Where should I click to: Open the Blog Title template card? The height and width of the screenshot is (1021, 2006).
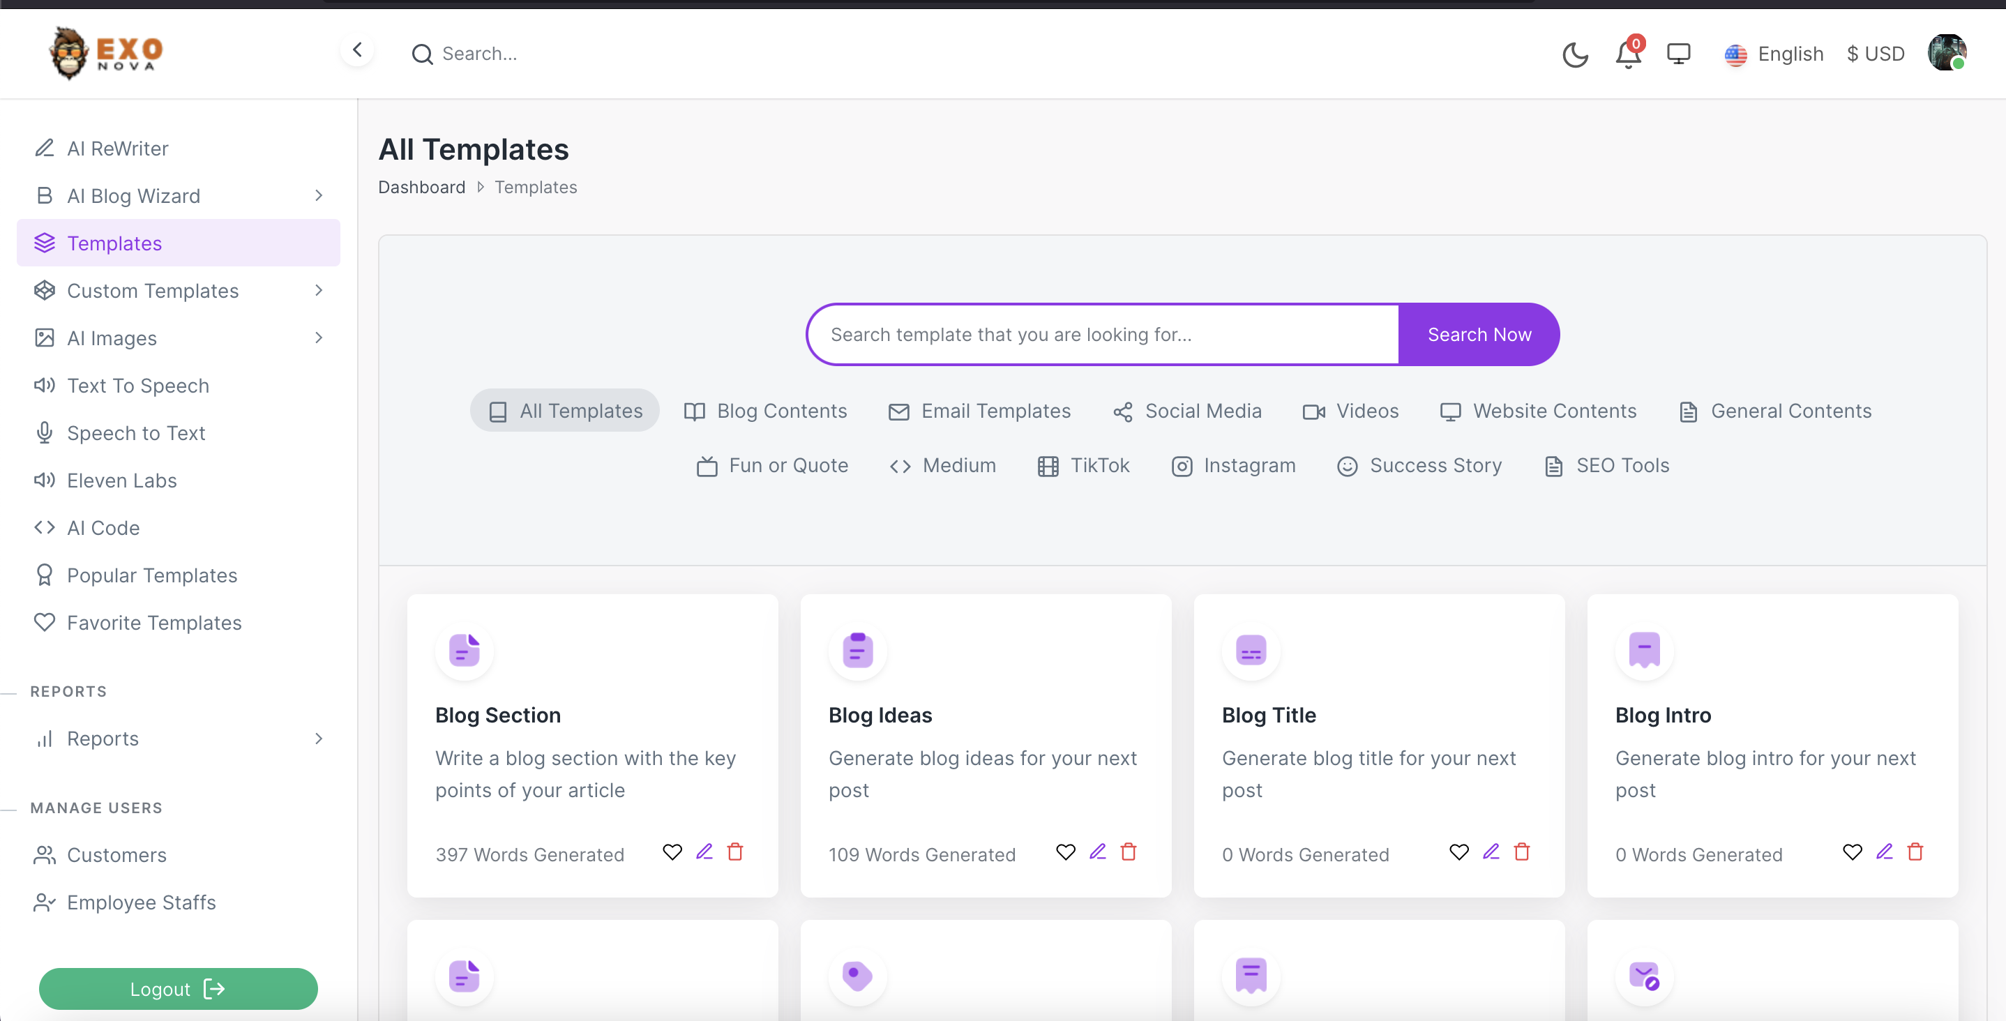tap(1269, 715)
